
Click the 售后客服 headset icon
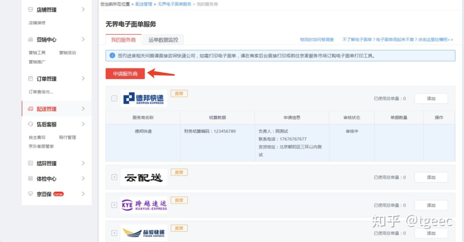[x=31, y=124]
